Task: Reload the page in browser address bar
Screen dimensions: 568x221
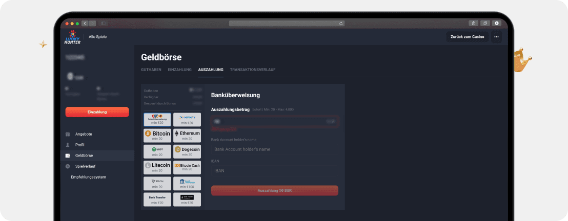Action: click(x=341, y=23)
